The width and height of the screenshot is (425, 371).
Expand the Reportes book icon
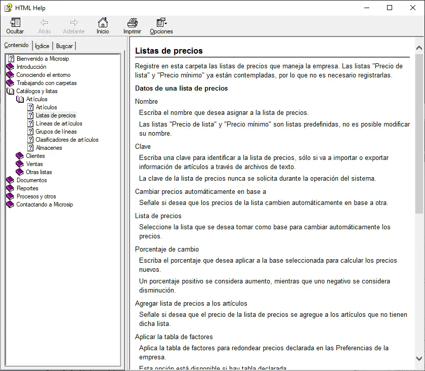[x=10, y=188]
